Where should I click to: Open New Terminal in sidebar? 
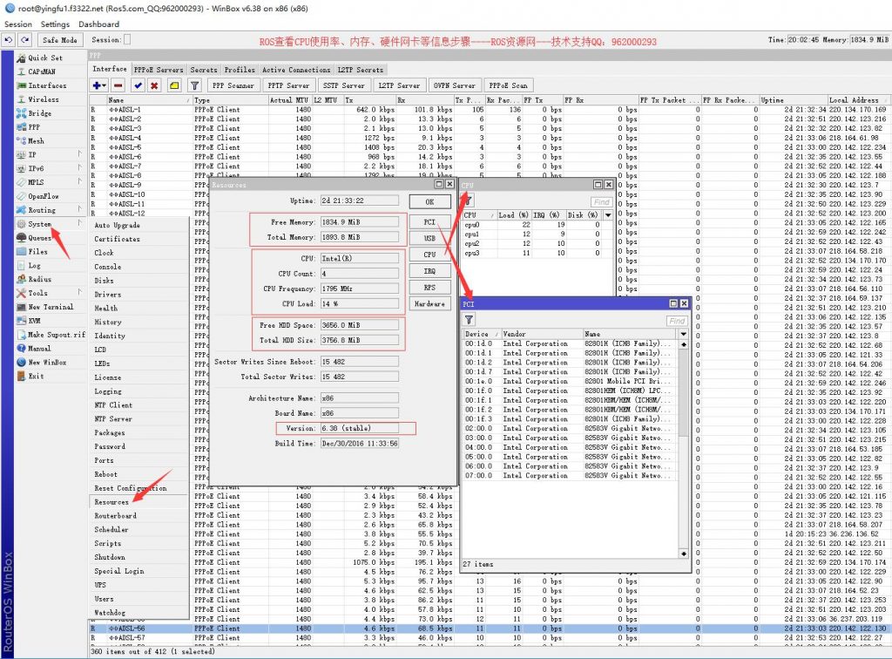click(x=51, y=307)
